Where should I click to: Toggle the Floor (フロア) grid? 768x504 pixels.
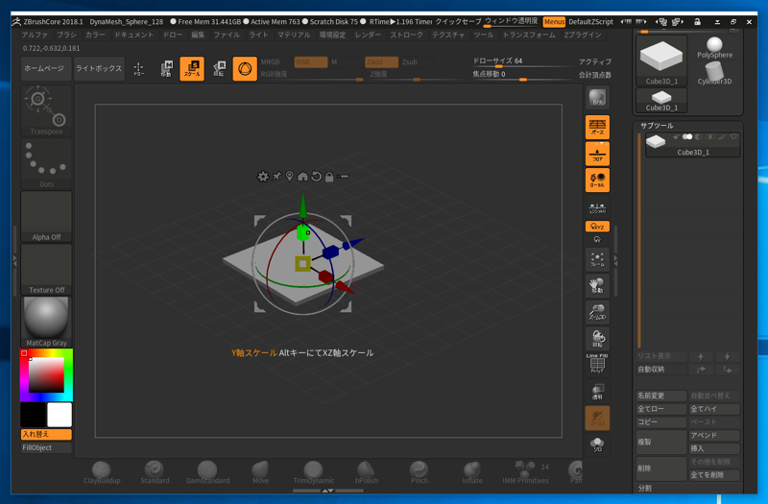pos(597,154)
